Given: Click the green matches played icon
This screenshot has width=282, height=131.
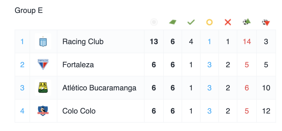Looking at the screenshot, I should coord(173,22).
